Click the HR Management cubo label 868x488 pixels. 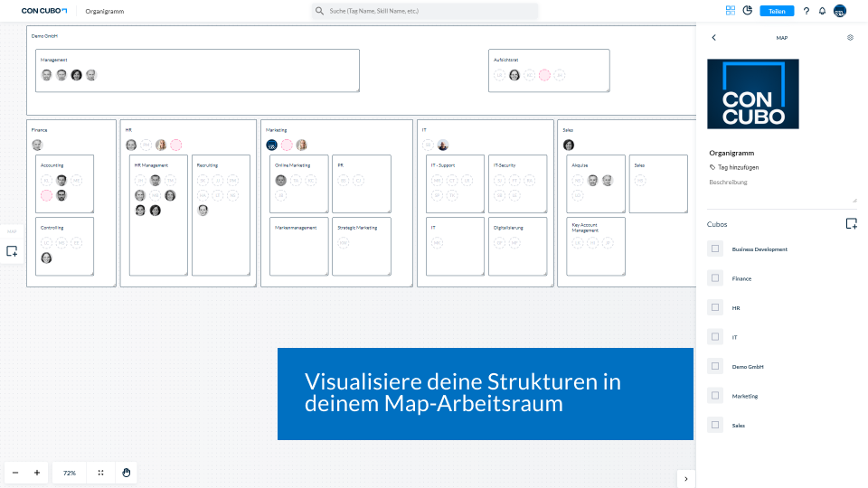coord(151,165)
